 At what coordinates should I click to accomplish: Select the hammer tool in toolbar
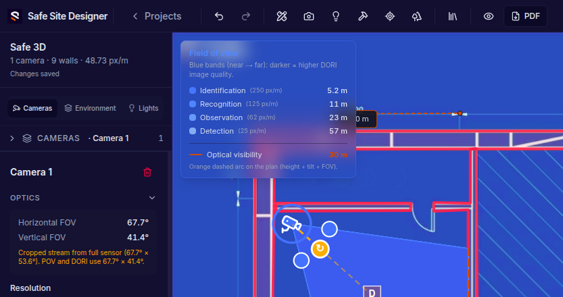pyautogui.click(x=363, y=16)
